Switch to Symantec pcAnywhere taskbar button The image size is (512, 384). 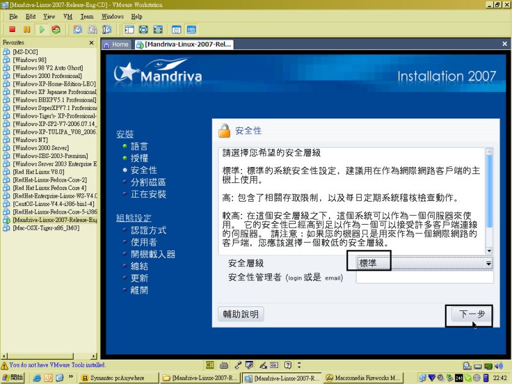(119, 378)
